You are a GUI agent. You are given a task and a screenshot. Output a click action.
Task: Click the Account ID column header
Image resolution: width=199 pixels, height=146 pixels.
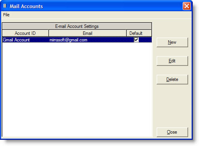click(25, 33)
